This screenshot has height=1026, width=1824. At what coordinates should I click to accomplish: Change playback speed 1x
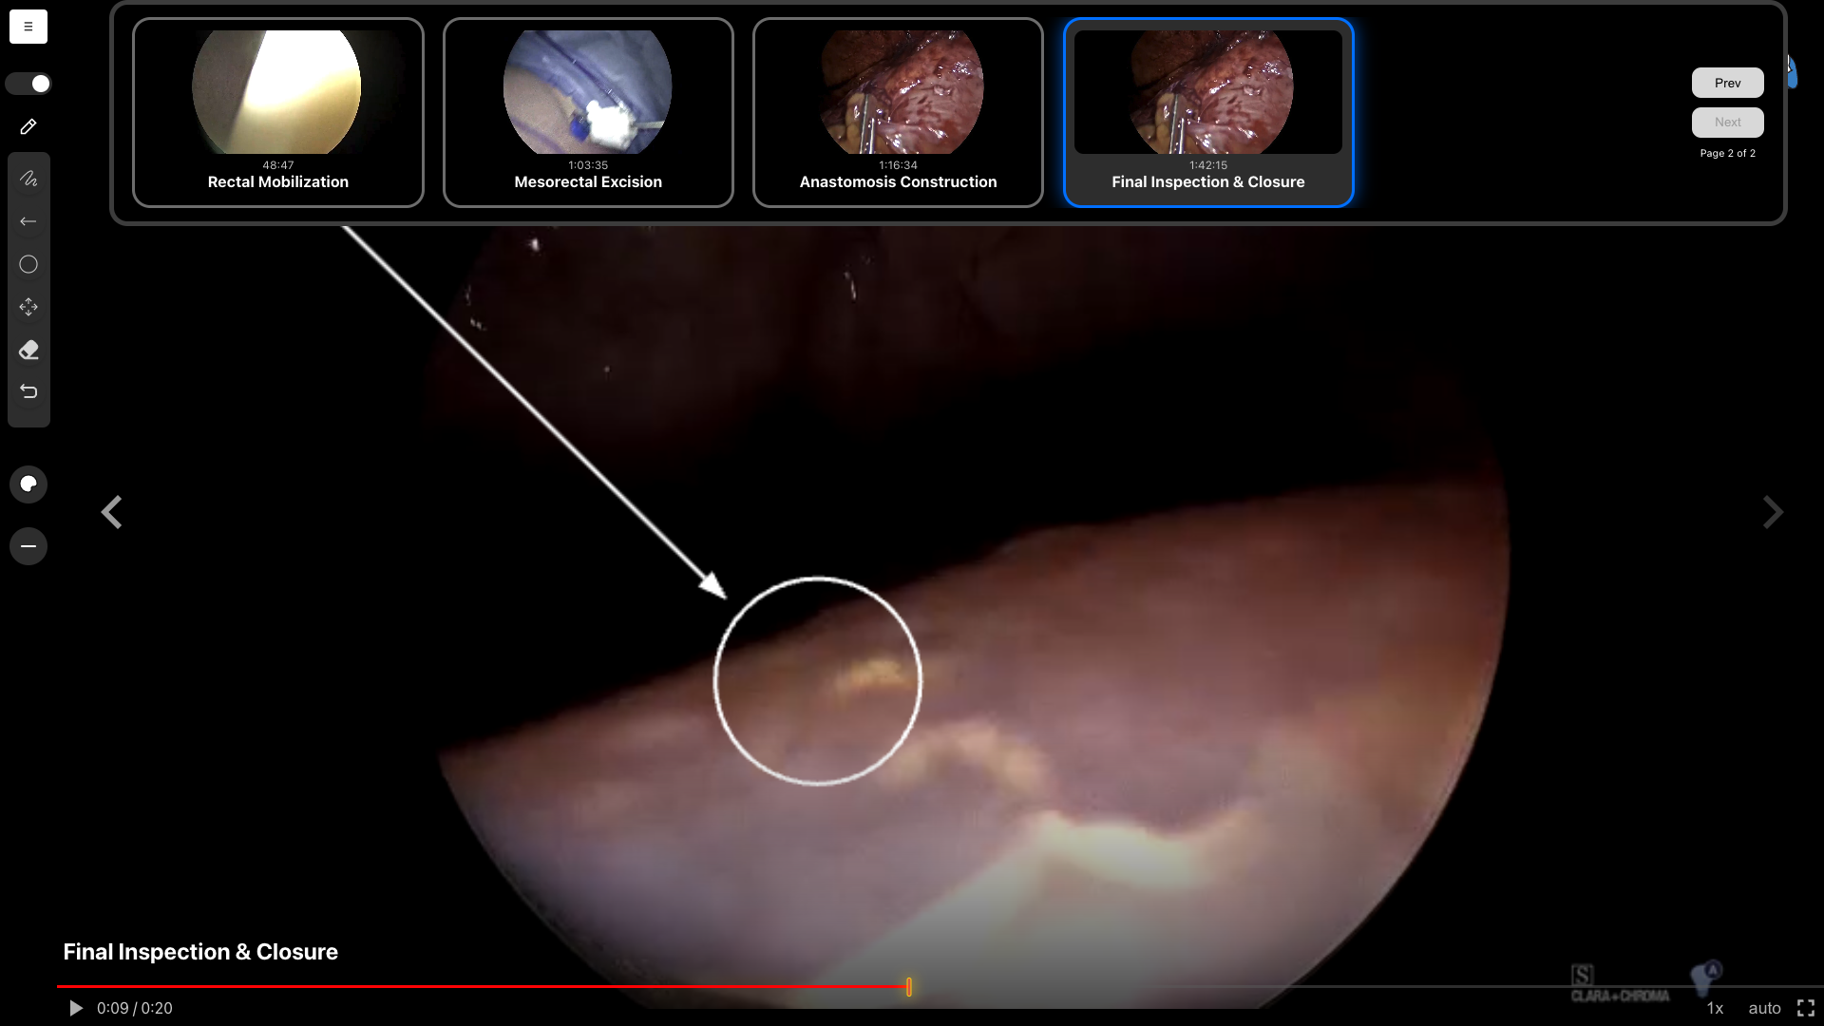click(x=1715, y=1008)
